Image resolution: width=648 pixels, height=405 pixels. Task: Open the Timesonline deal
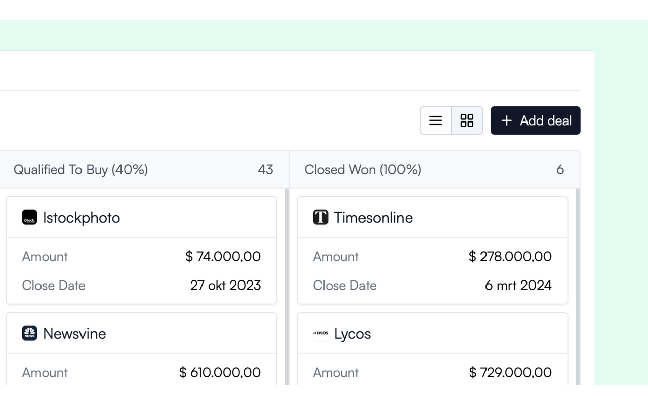point(373,218)
